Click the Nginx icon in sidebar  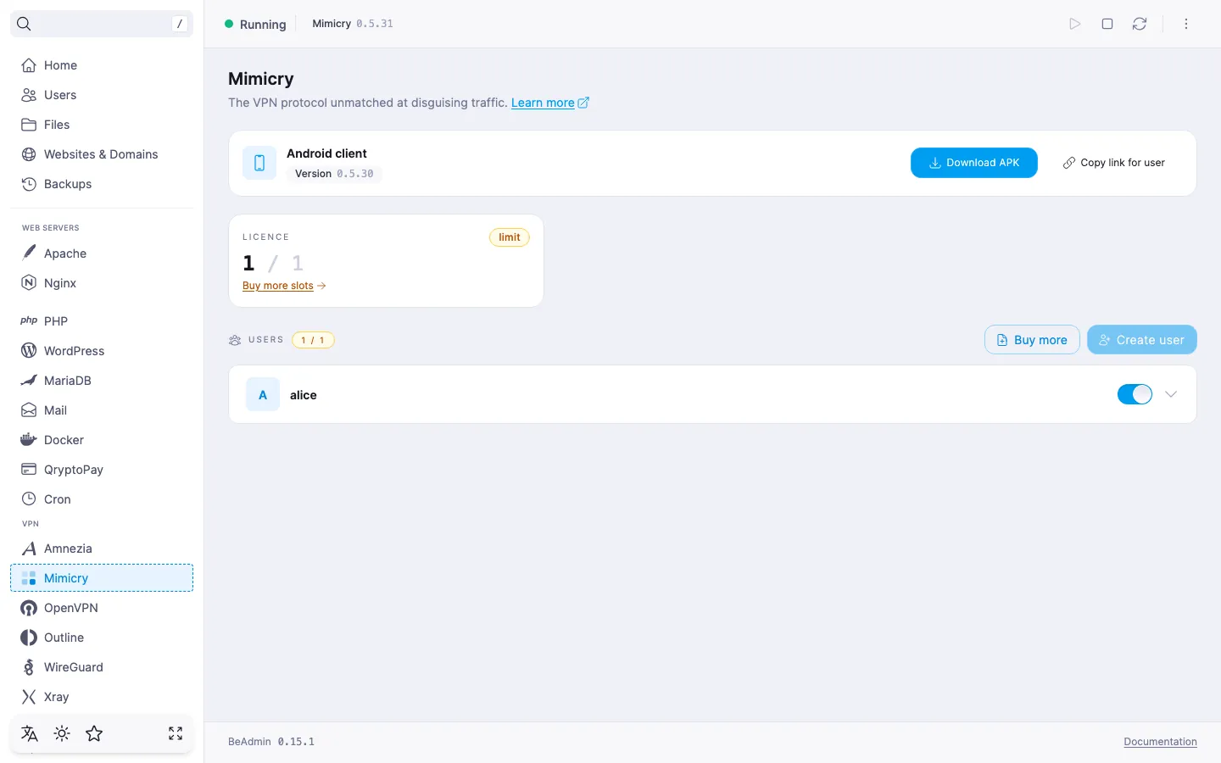coord(29,283)
